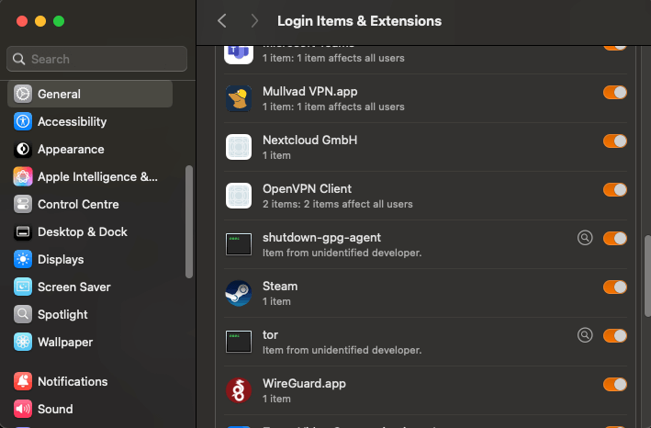
Task: Click the Login Items & Extensions title
Action: click(359, 21)
